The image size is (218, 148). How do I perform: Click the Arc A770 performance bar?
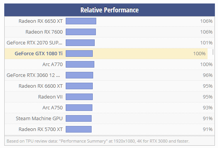click(80, 65)
